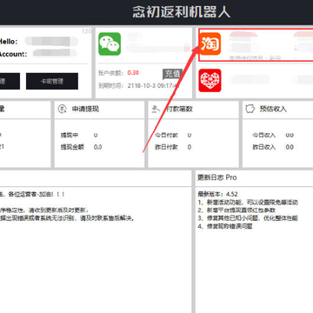Click changelog item 3 about 优化整体性能

(248, 218)
